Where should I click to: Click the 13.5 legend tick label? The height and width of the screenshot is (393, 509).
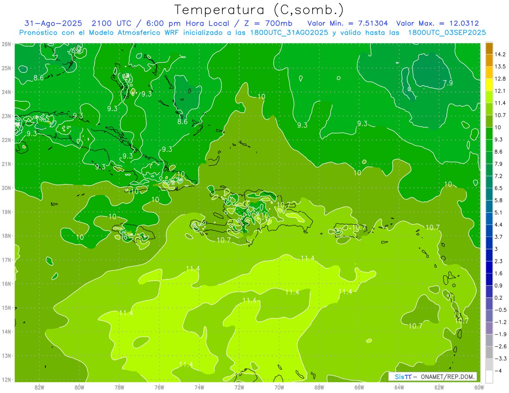(x=501, y=66)
